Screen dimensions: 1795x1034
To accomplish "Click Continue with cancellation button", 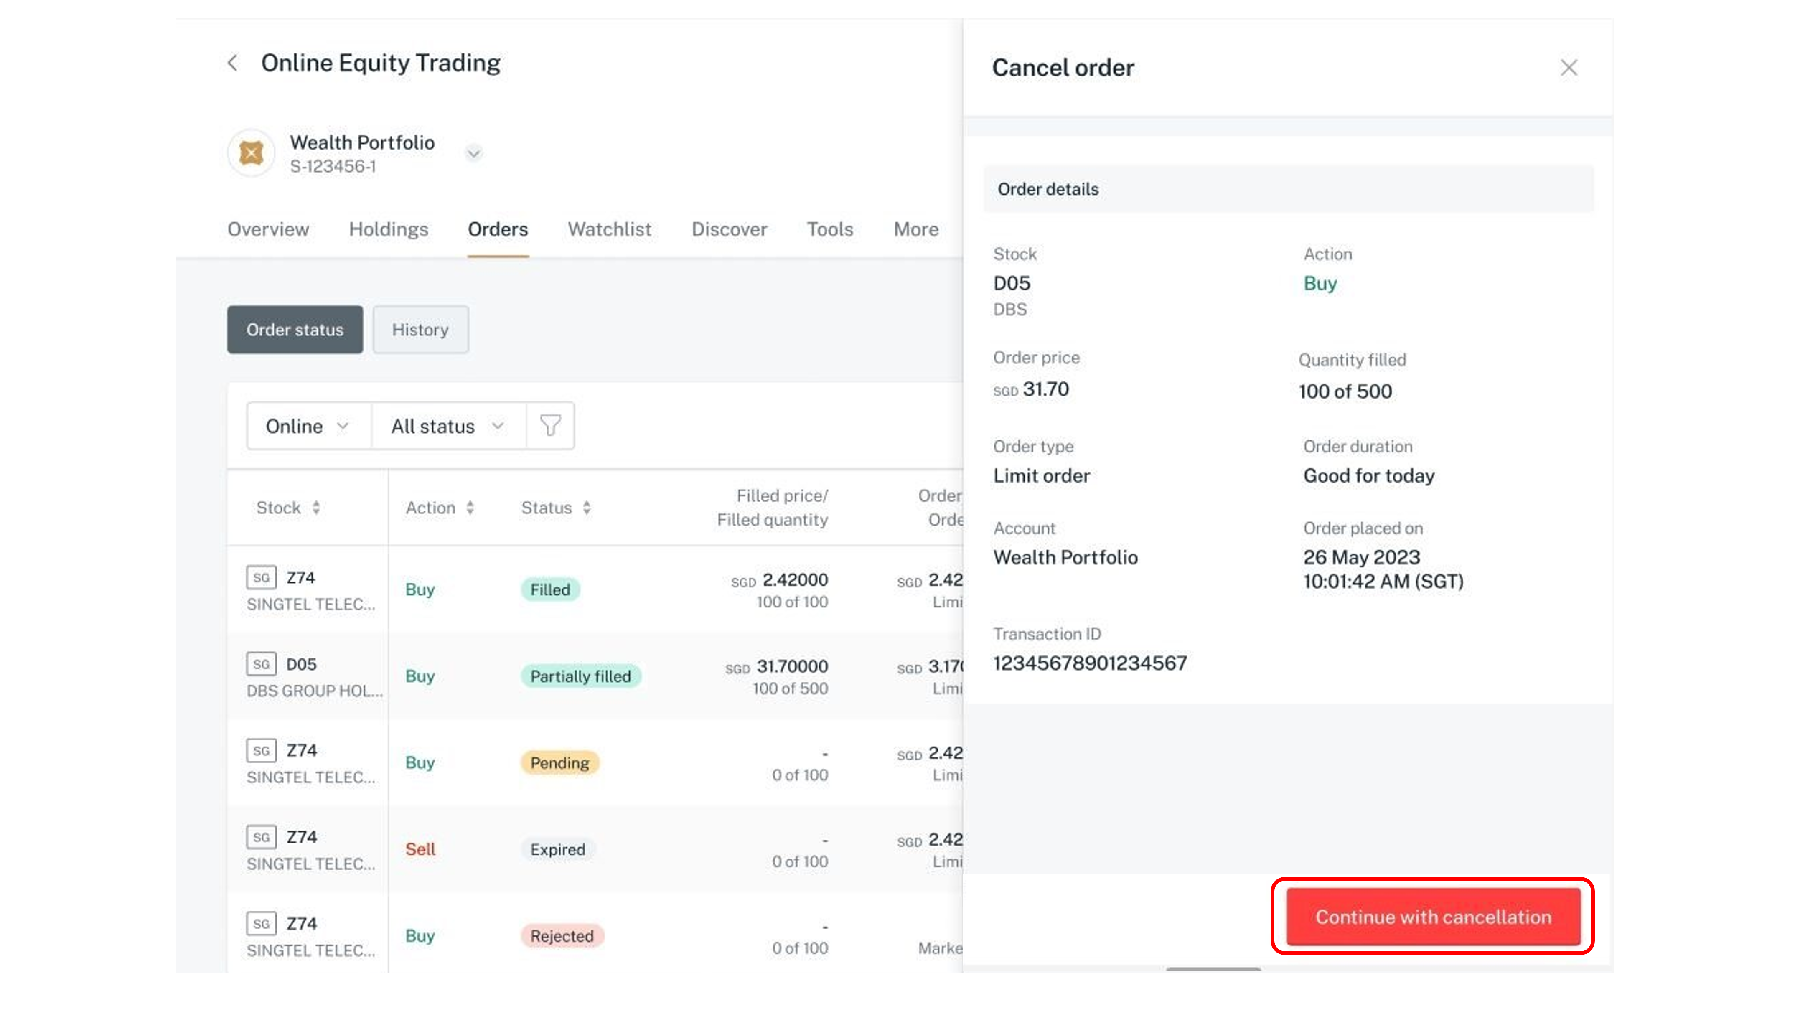I will [1433, 916].
